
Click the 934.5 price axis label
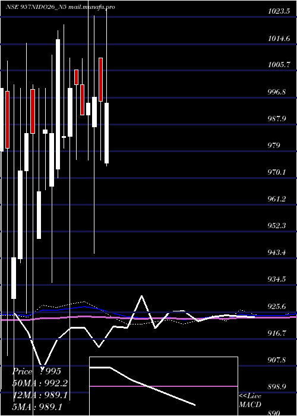click(277, 279)
